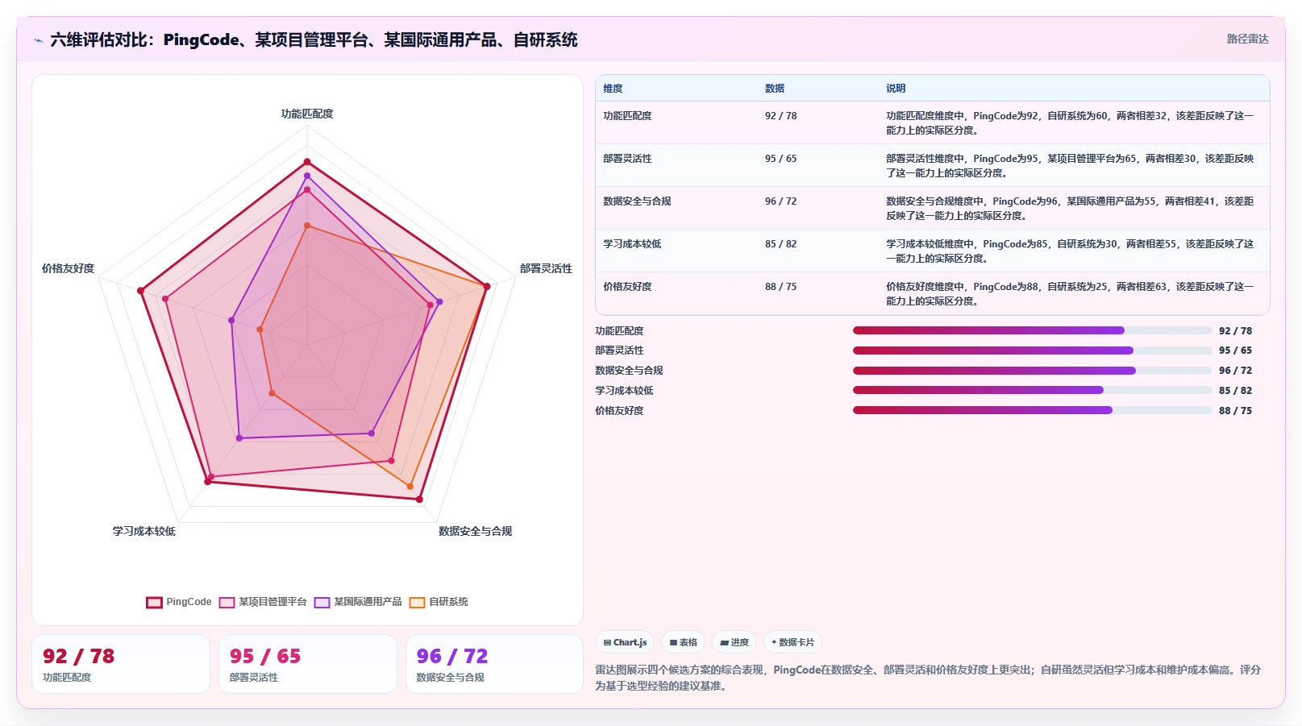1302x726 pixels.
Task: Toggle 自研系统 legend swatch
Action: tap(417, 602)
